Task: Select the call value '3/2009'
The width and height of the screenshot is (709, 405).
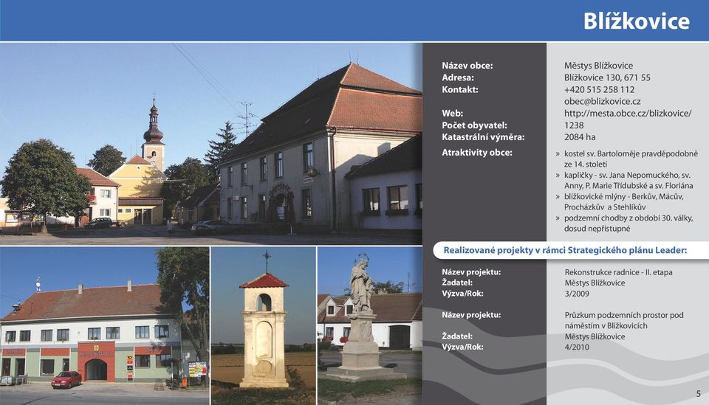Action: coord(577,294)
